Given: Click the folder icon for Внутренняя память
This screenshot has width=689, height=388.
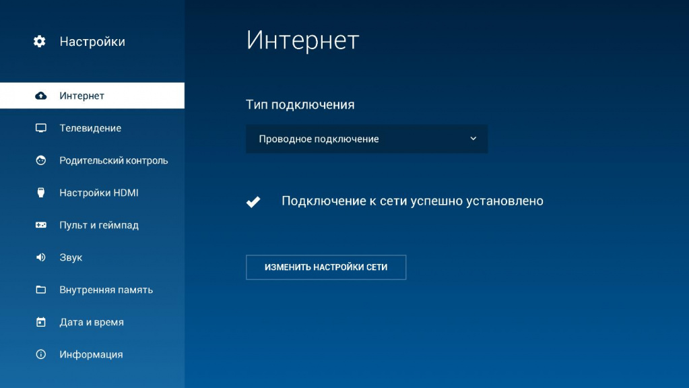Looking at the screenshot, I should click(41, 290).
